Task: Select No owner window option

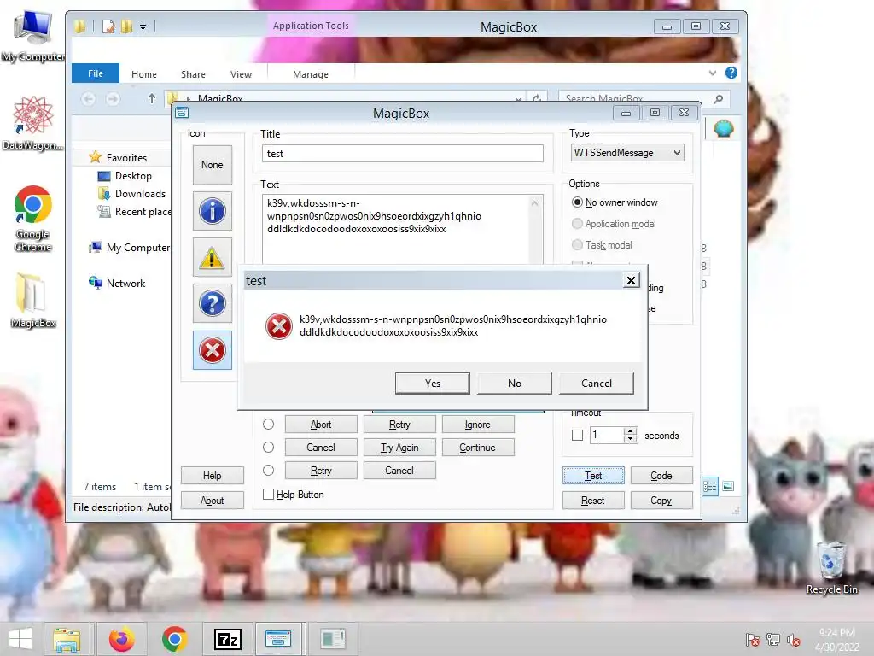Action: tap(615, 202)
